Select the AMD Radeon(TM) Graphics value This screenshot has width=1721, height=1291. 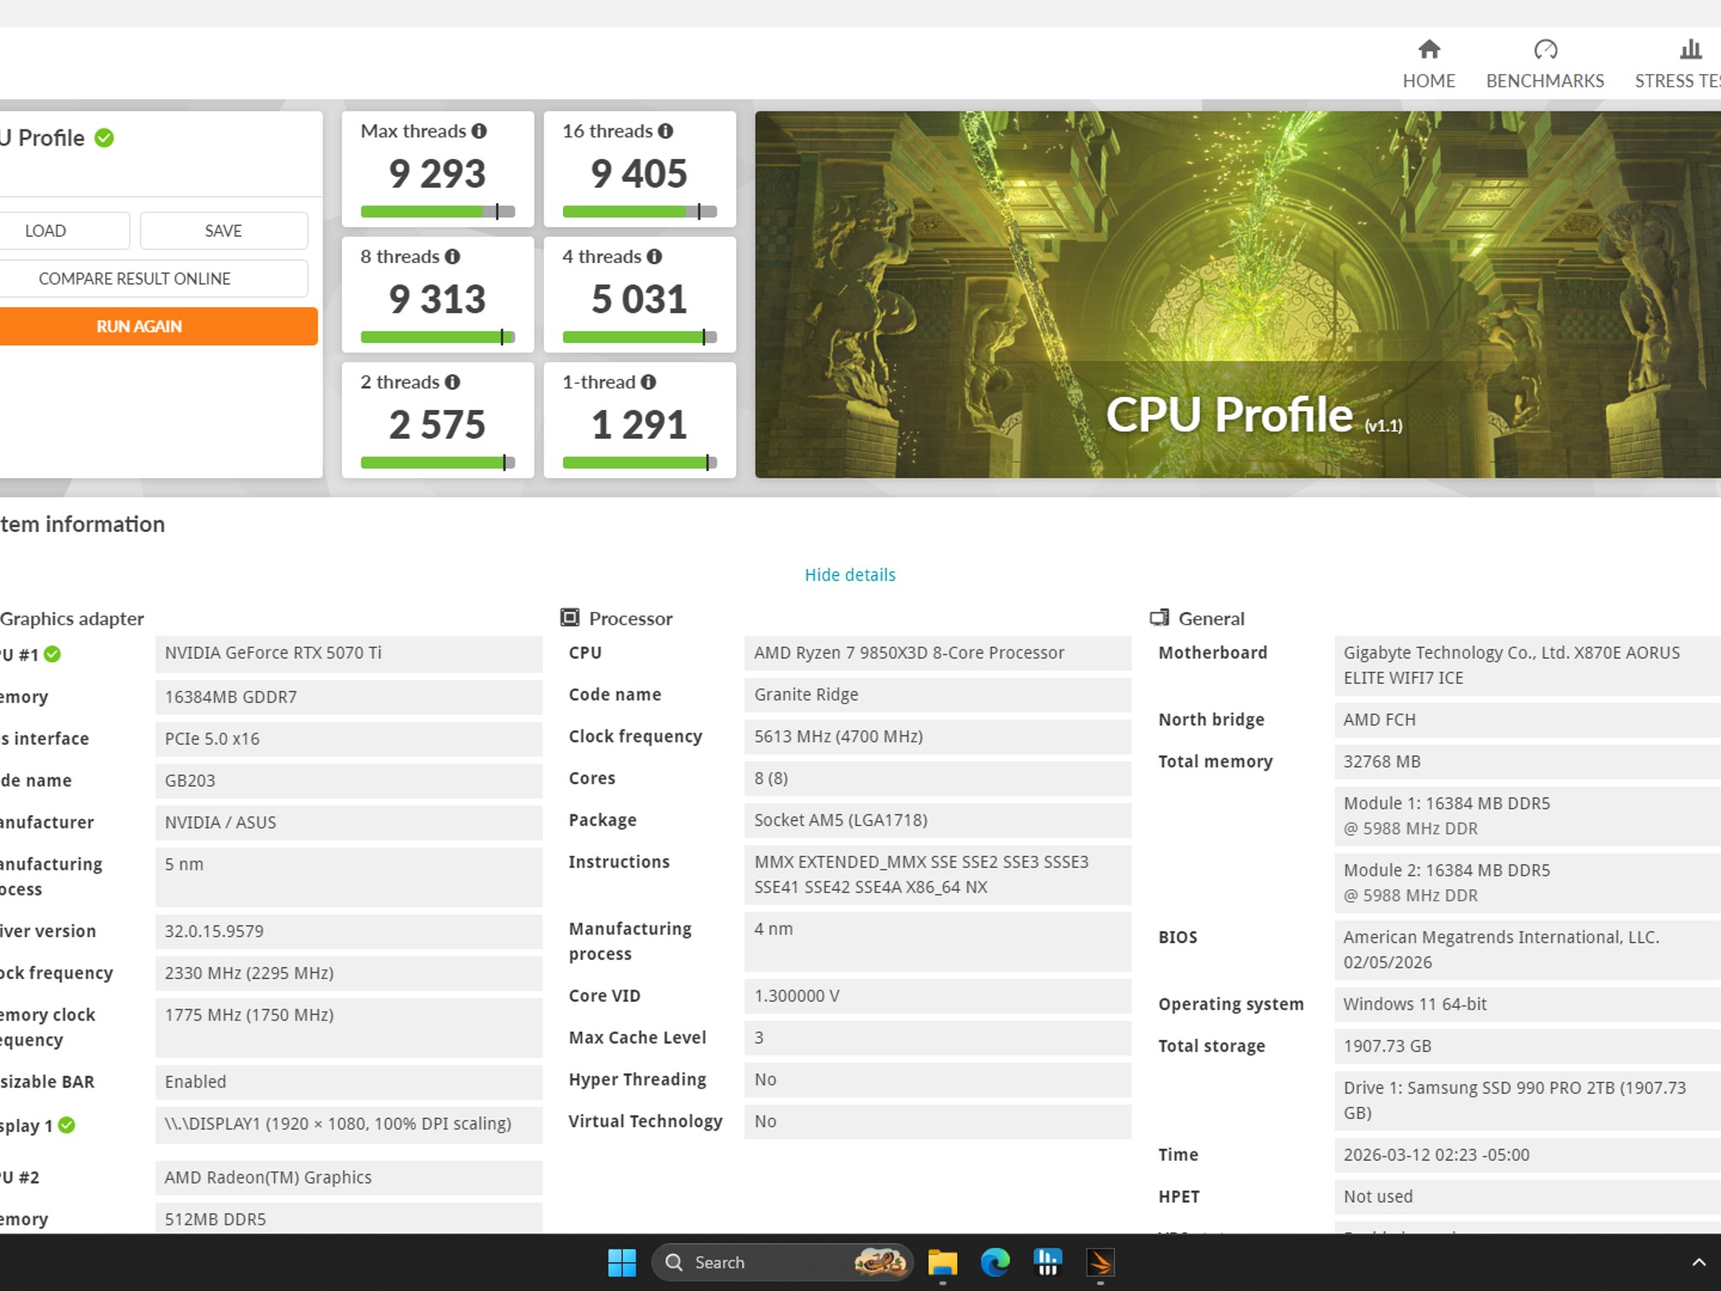click(349, 1178)
